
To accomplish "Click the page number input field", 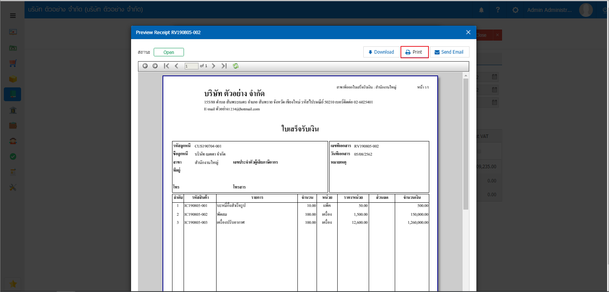I will pyautogui.click(x=191, y=66).
